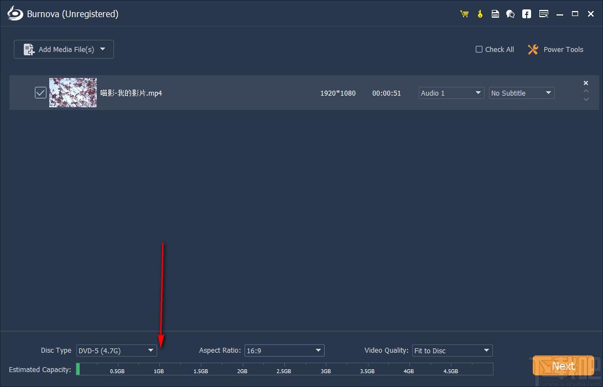
Task: Click the 00:00:51 duration value
Action: (x=387, y=93)
